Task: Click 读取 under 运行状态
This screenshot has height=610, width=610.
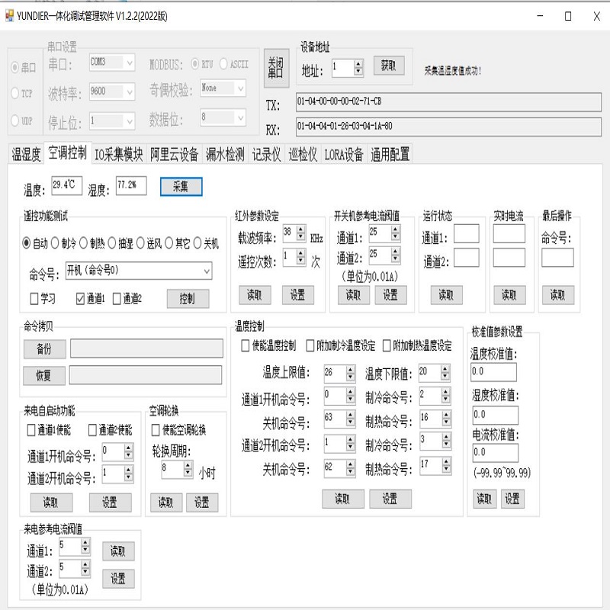Action: 447,295
